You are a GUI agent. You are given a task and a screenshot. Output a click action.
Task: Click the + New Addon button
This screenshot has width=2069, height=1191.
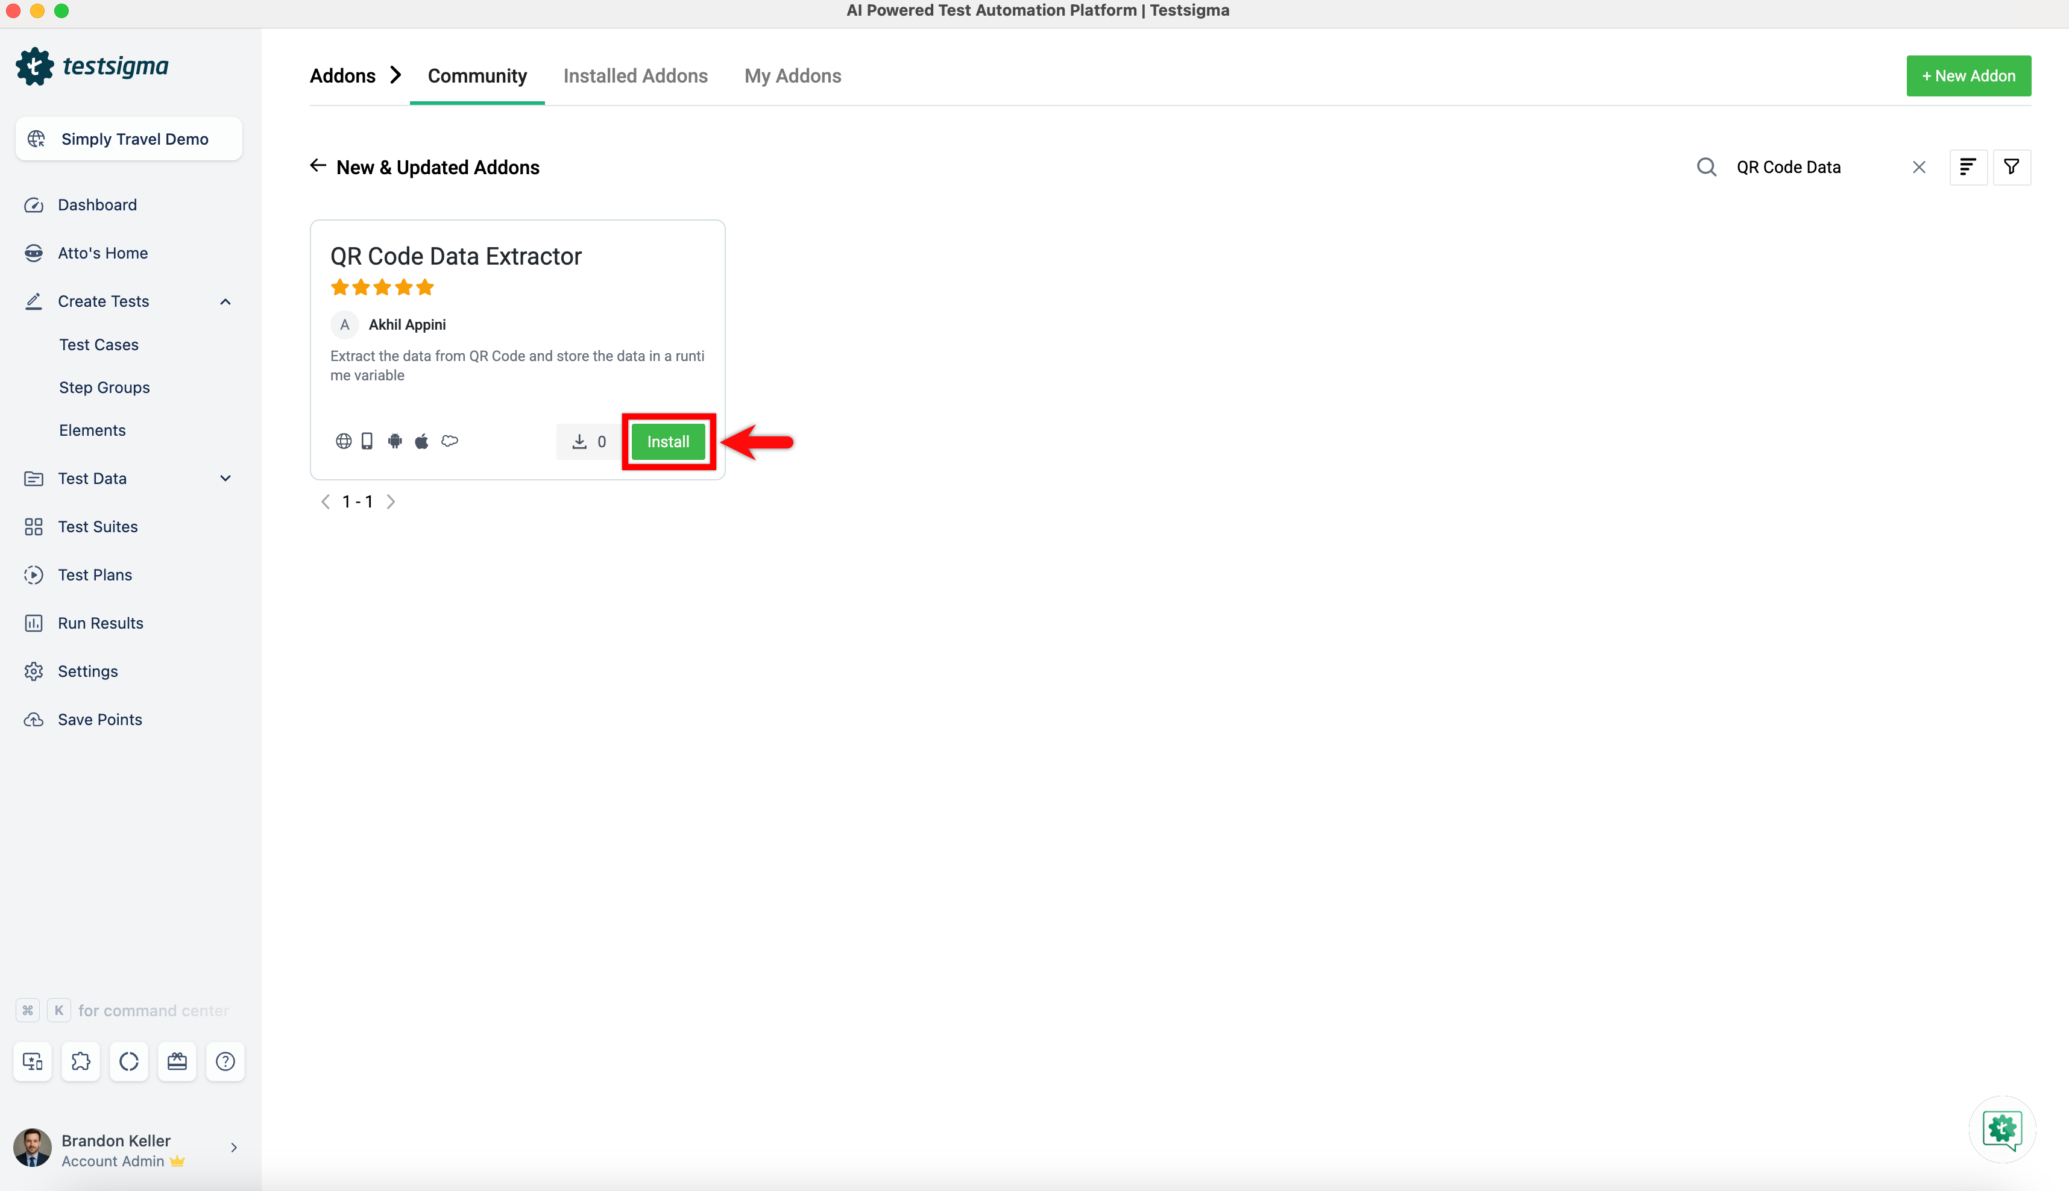pyautogui.click(x=1968, y=76)
